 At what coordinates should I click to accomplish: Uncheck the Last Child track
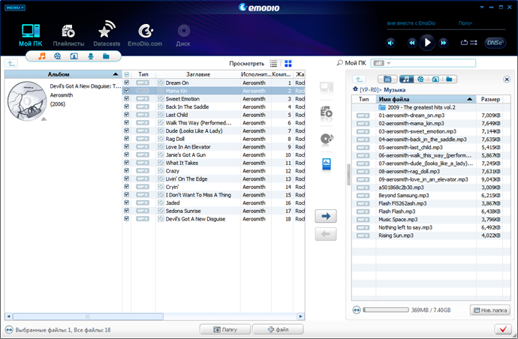coord(127,115)
